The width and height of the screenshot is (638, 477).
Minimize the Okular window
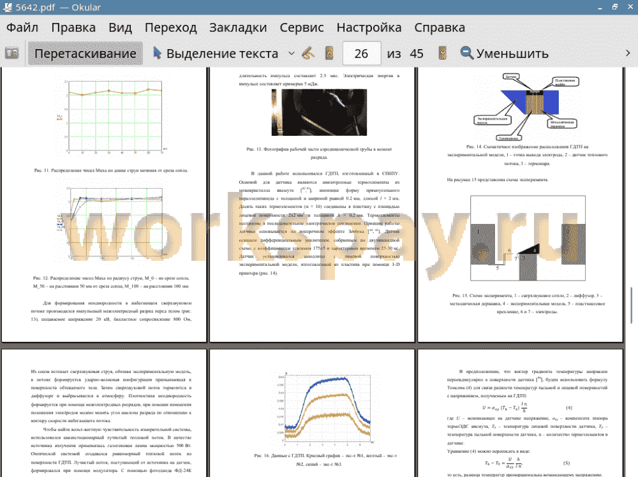[600, 7]
